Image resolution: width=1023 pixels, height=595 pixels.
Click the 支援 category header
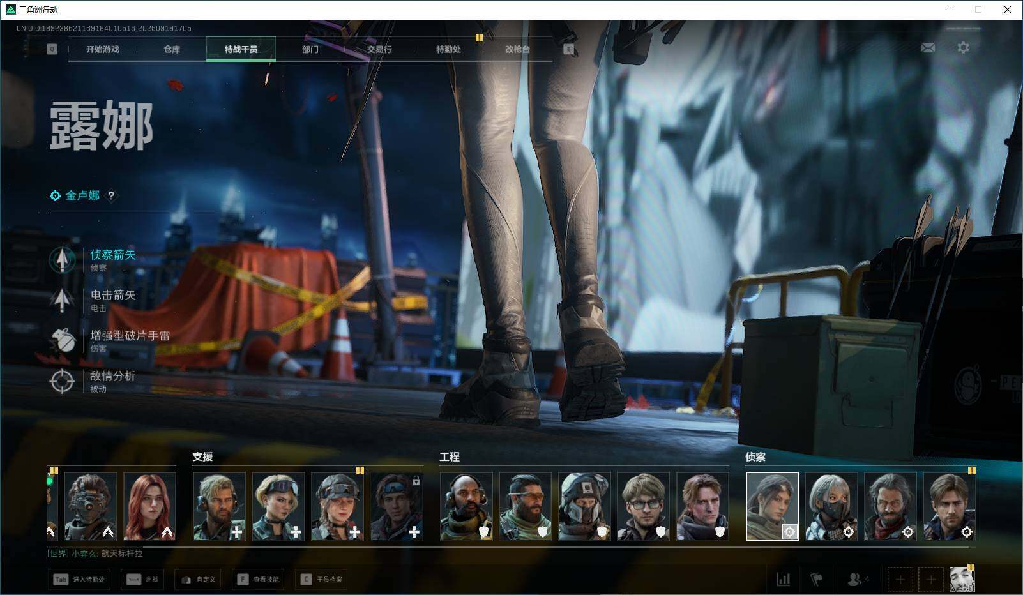coord(202,457)
